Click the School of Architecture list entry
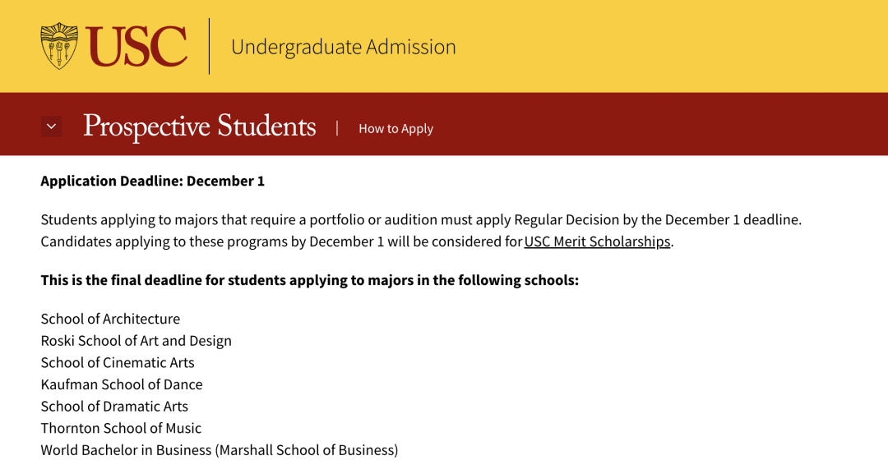 (x=110, y=319)
